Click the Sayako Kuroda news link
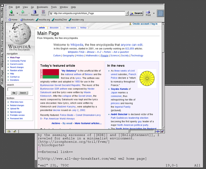This screenshot has width=206, height=169. tap(119, 89)
